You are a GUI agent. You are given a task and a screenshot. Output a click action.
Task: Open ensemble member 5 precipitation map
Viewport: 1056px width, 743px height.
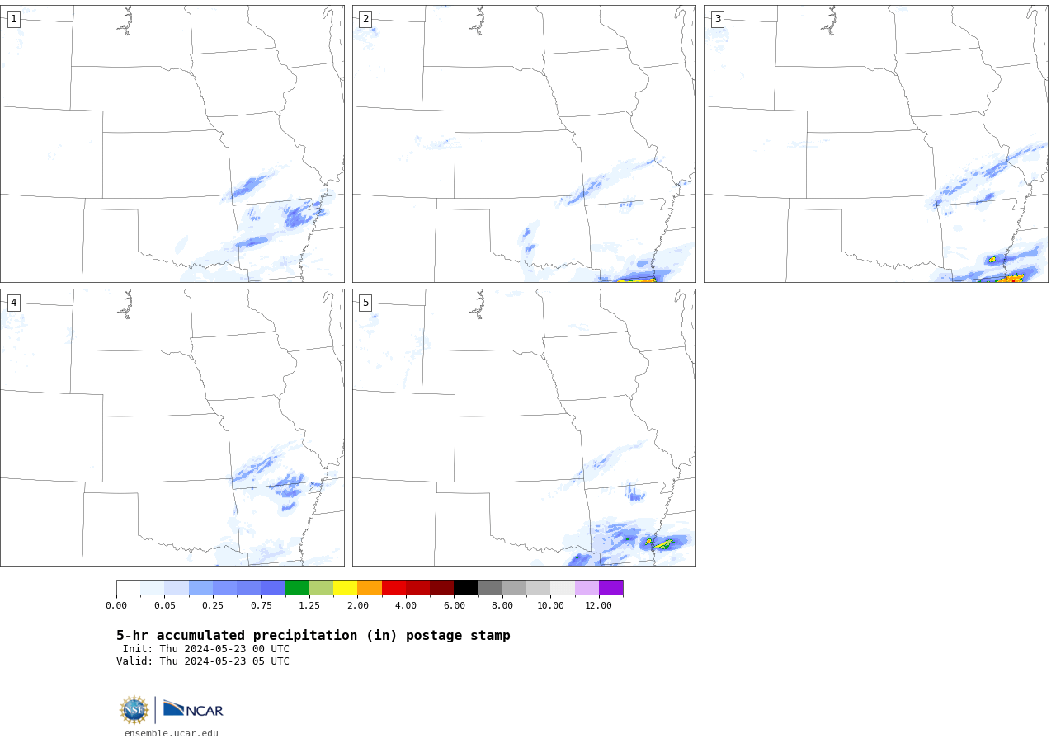tap(524, 427)
